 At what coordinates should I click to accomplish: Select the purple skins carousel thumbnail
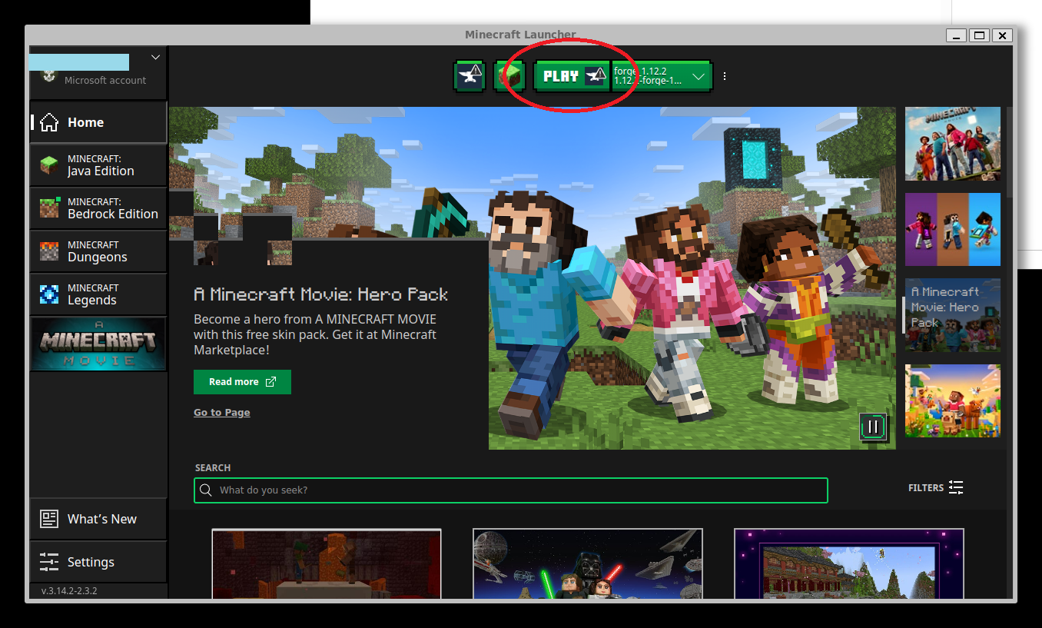tap(953, 229)
